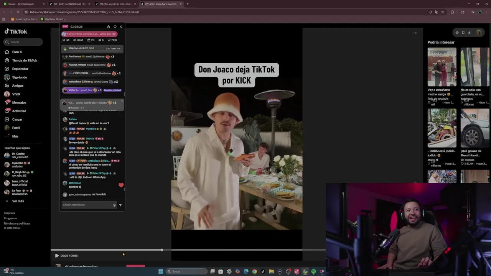The height and width of the screenshot is (276, 491).
Task: Open the Más options menu
Action: tap(12, 136)
